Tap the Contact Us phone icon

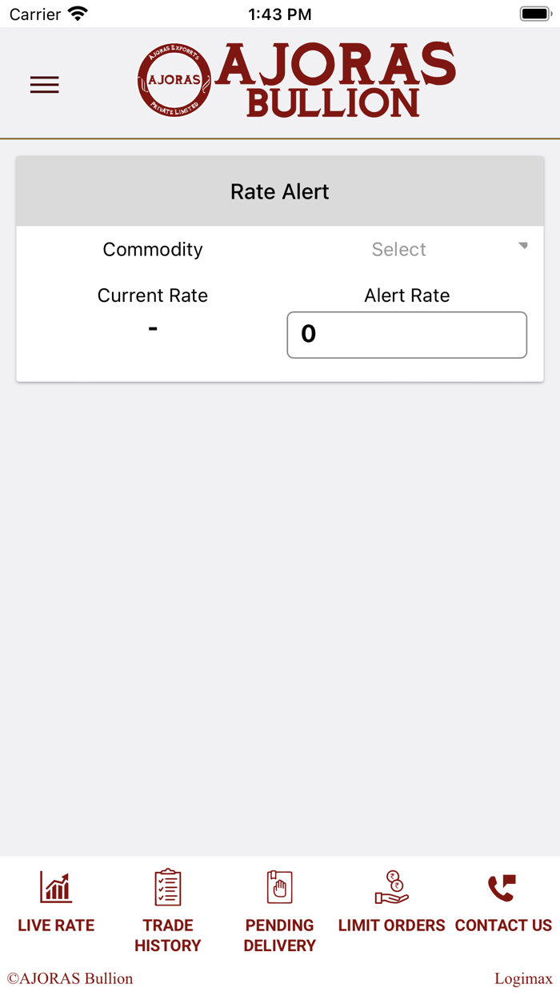click(x=503, y=887)
